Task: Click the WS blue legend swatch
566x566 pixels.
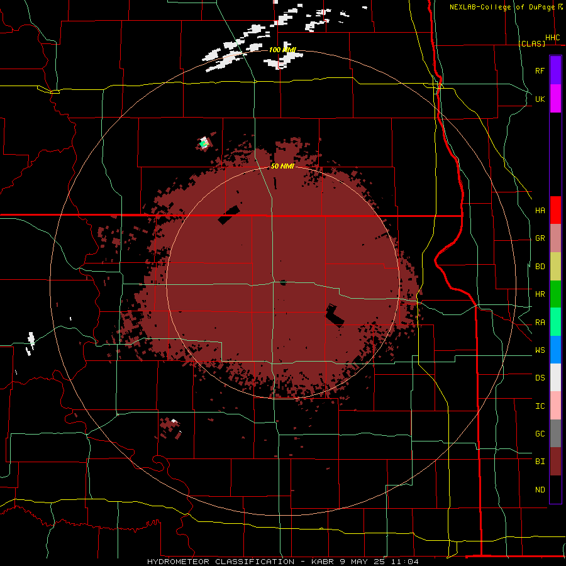Action: click(x=555, y=350)
